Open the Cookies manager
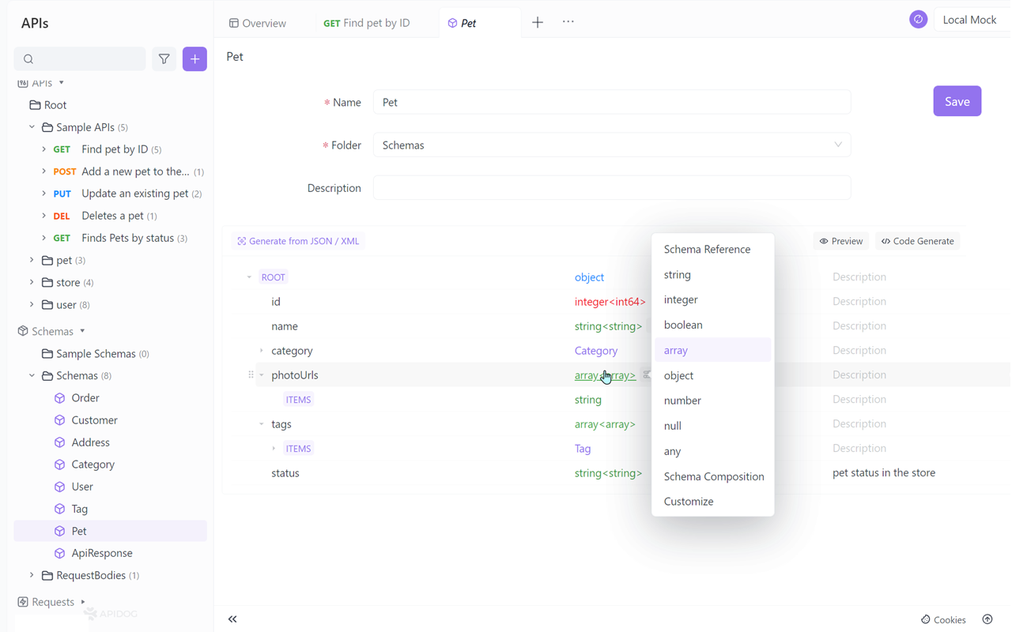This screenshot has height=632, width=1012. [x=943, y=619]
